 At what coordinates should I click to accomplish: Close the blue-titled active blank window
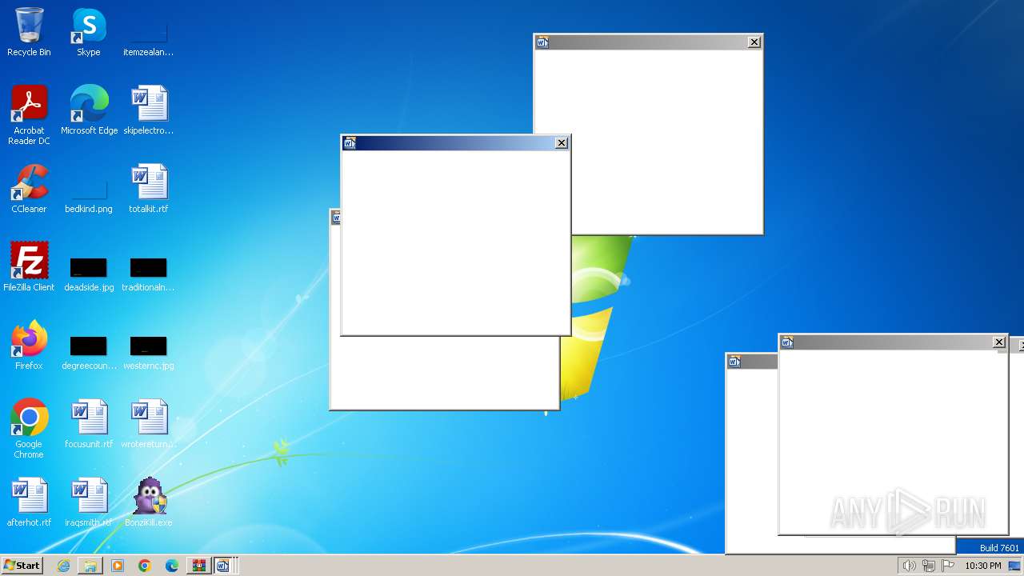(x=562, y=142)
